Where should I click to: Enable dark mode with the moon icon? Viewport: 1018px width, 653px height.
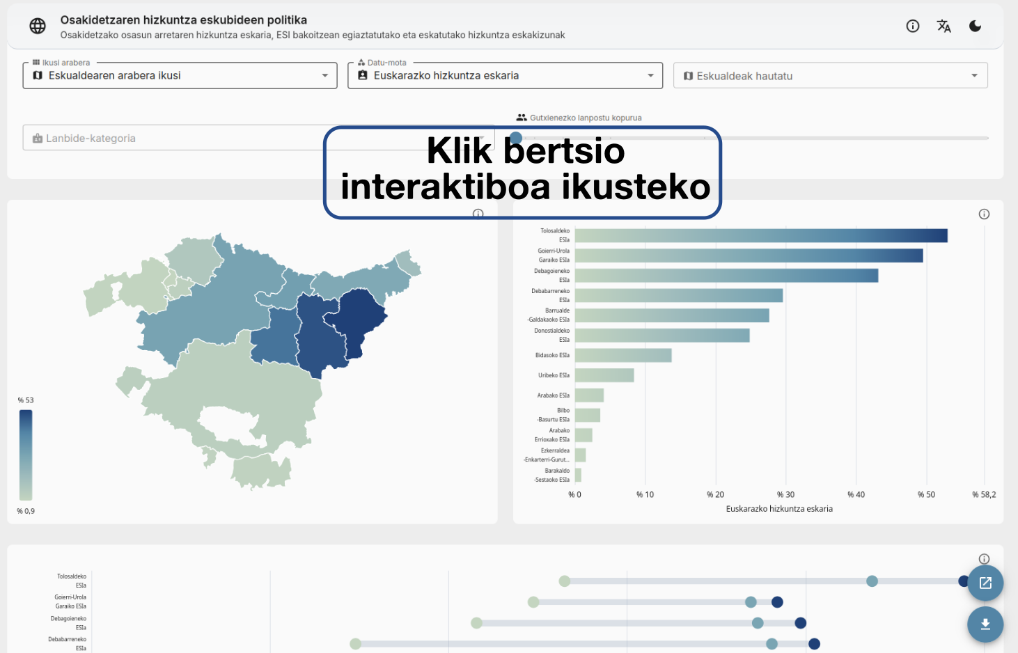pos(975,26)
